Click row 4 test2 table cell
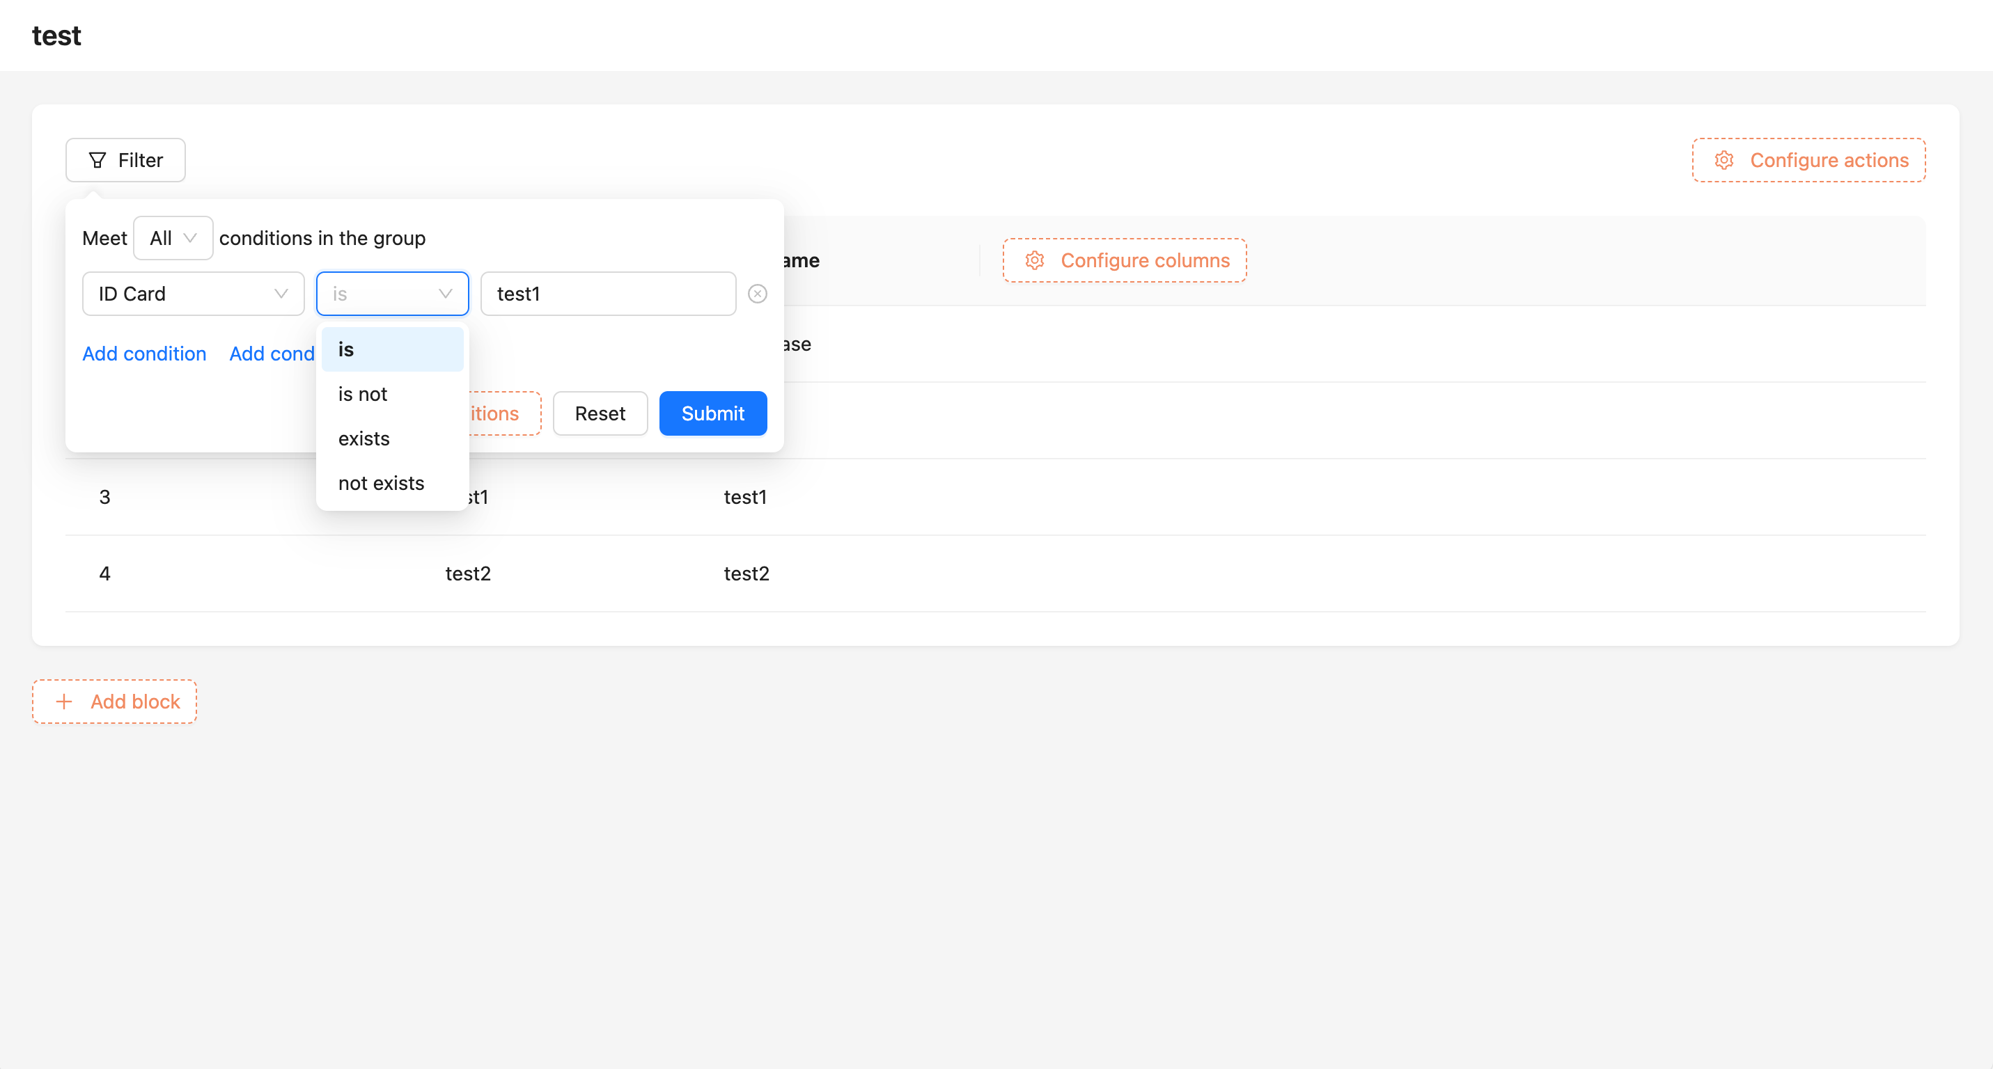This screenshot has width=1993, height=1069. [467, 573]
